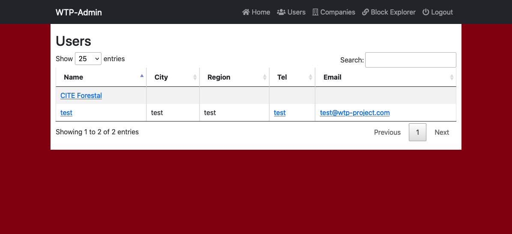Click the WTP-Admin brand link
The height and width of the screenshot is (234, 512).
(x=79, y=12)
